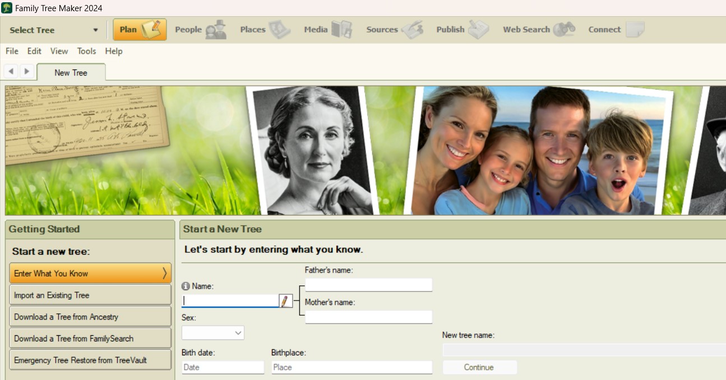Click the Father's name field

point(368,285)
